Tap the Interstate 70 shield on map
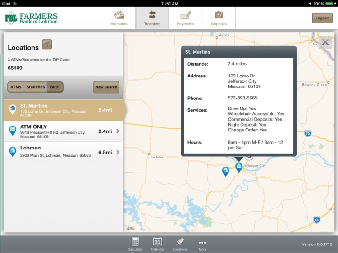Screen dimensions: 338x253 tap(308, 133)
